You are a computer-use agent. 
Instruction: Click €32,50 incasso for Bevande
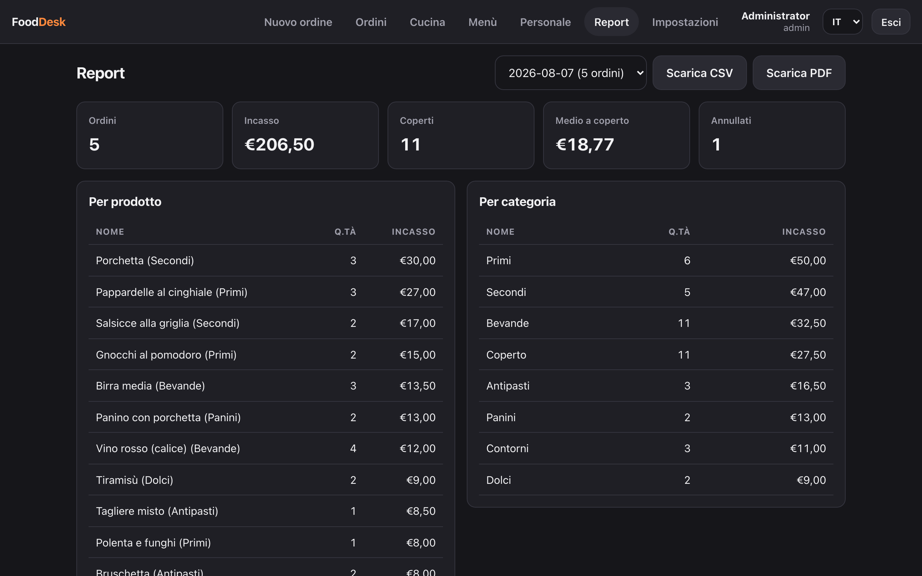(x=808, y=323)
